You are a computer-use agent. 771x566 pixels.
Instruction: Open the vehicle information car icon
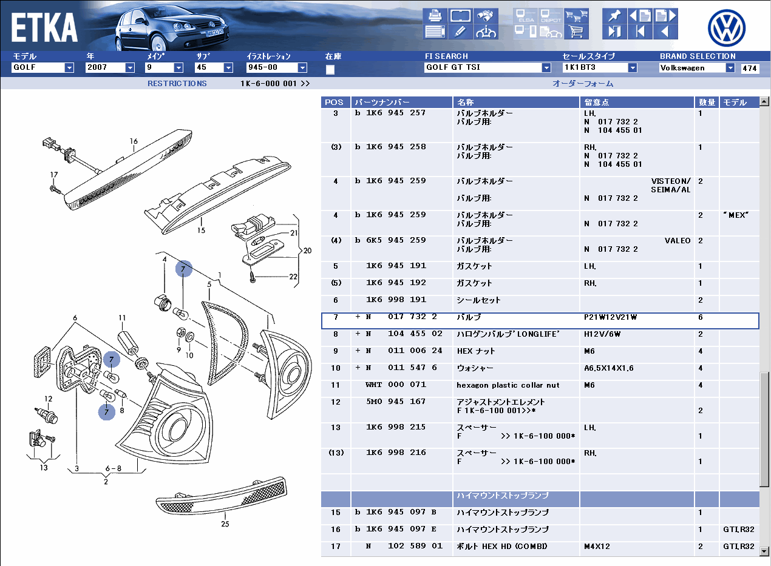486,32
